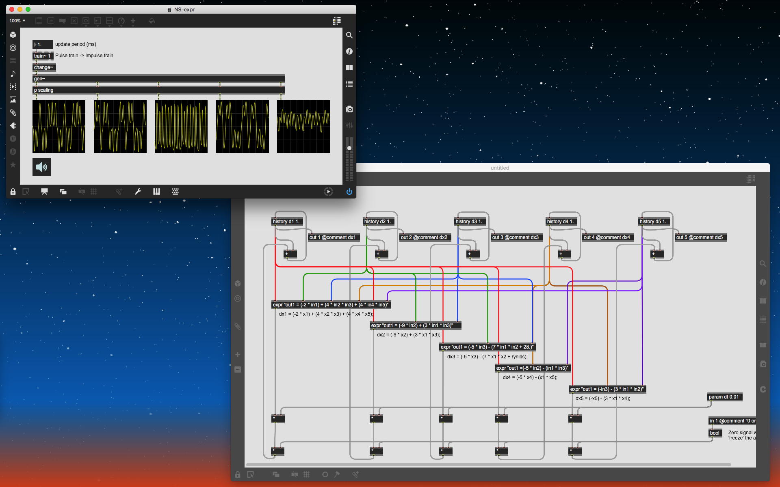
Task: Open the audio note browser icon
Action: click(13, 73)
